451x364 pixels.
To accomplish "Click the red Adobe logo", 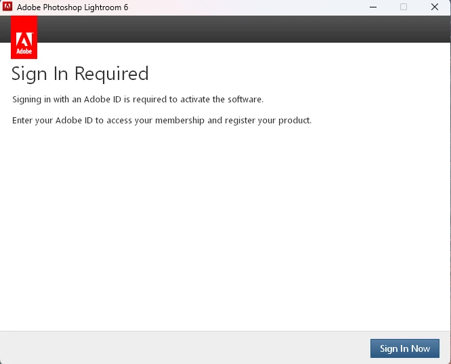I will click(x=24, y=37).
